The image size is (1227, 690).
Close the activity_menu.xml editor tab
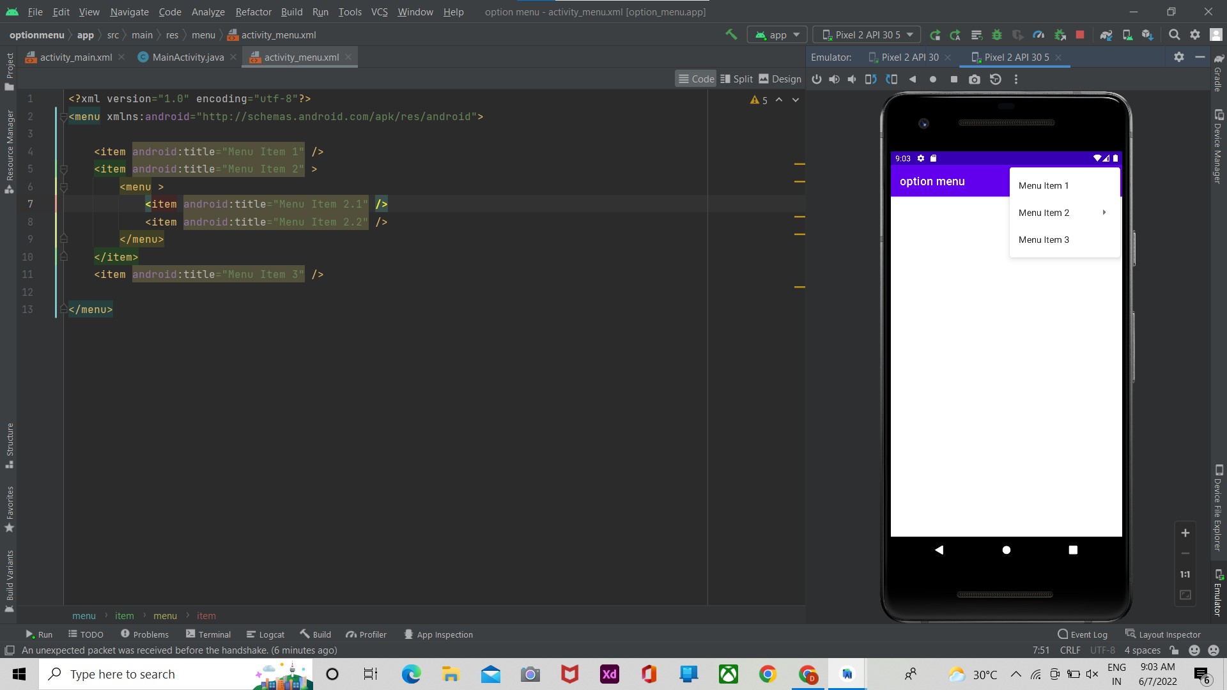pos(348,57)
